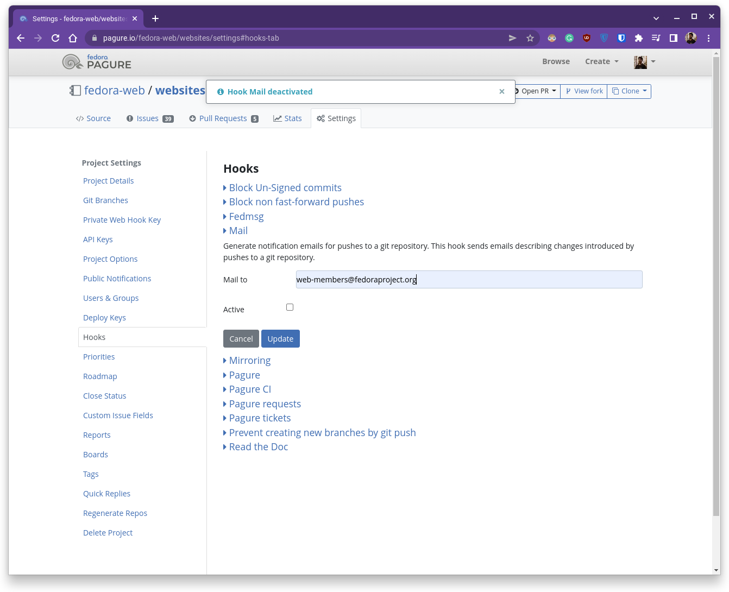Open the websites project link
This screenshot has height=592, width=729.
pos(180,90)
